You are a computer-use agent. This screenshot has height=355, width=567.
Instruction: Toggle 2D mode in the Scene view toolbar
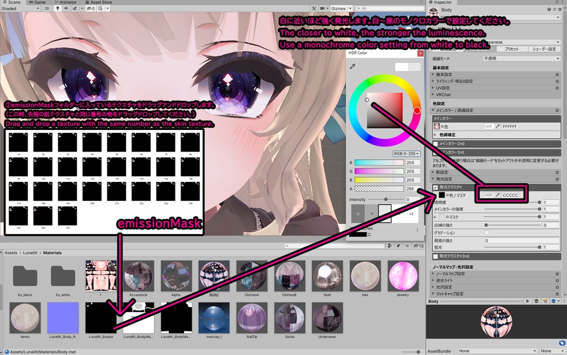click(x=47, y=8)
